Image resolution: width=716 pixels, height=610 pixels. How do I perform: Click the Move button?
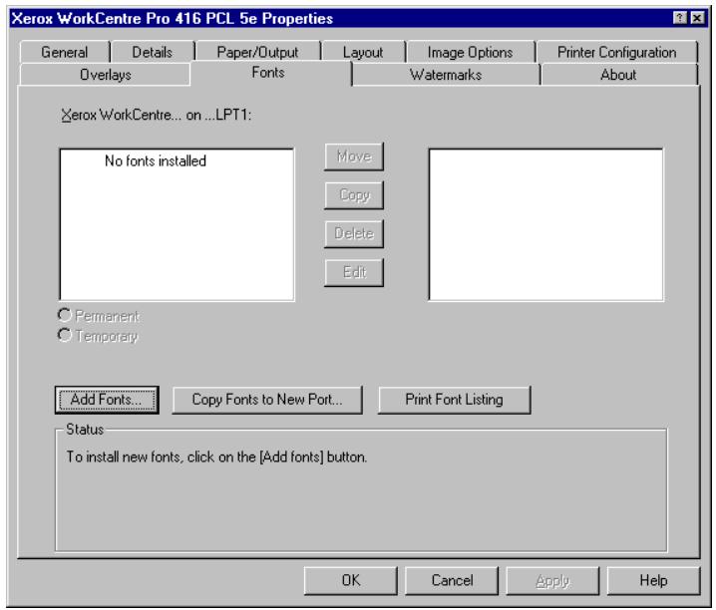pyautogui.click(x=354, y=156)
